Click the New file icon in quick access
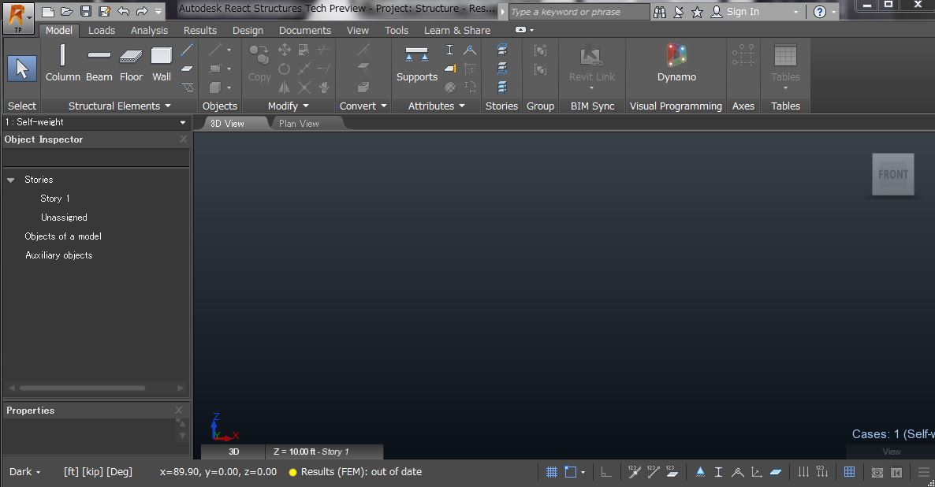Image resolution: width=935 pixels, height=487 pixels. click(48, 11)
